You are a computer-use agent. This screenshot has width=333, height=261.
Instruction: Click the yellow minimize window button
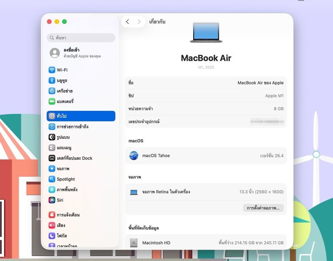[57, 22]
